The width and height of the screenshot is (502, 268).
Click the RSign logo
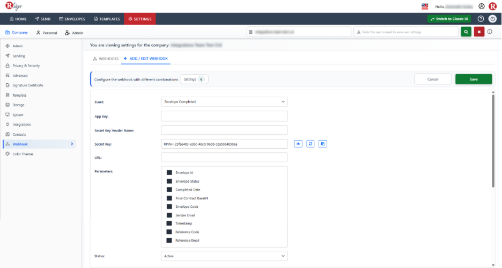13,6
